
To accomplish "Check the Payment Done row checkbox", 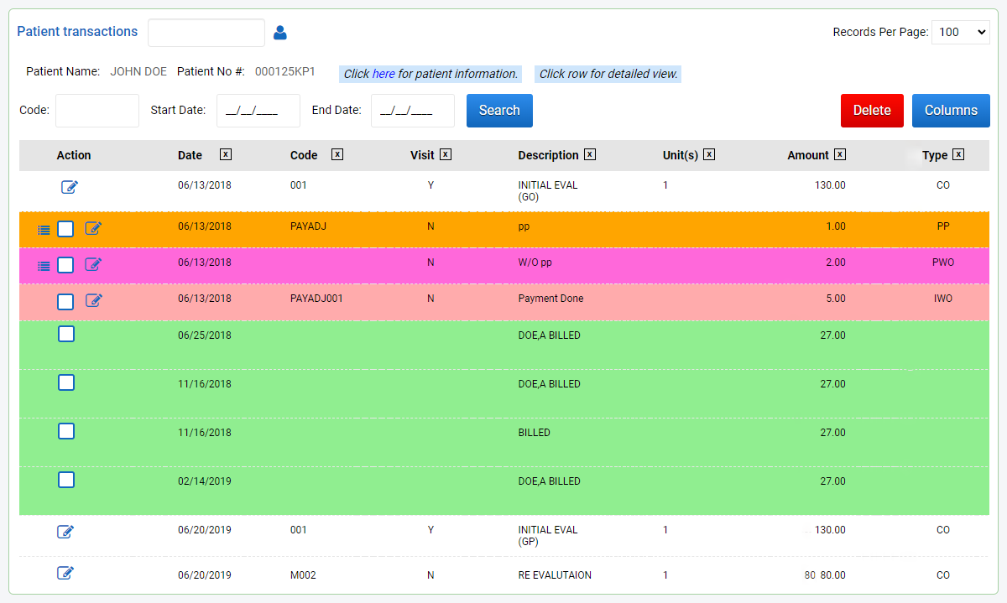I will click(x=65, y=301).
